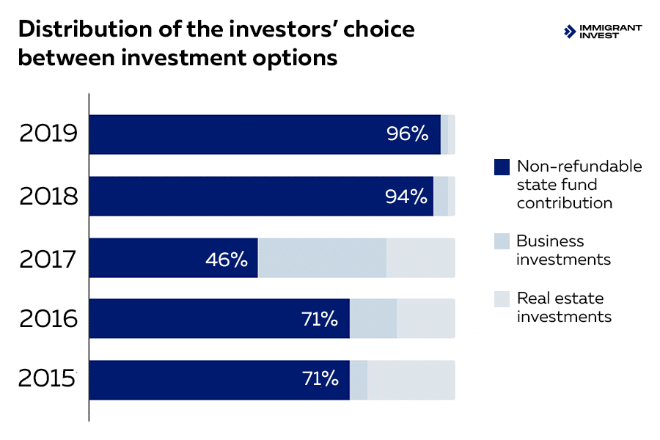Click the 46% value in the 2017 bar

click(226, 259)
